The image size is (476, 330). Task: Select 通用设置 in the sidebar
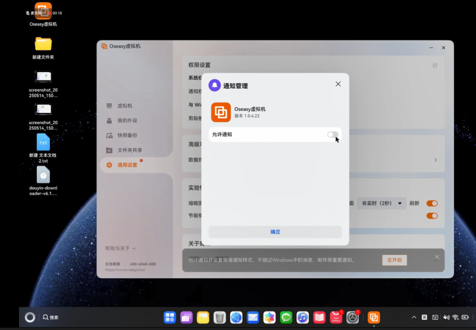(136, 165)
